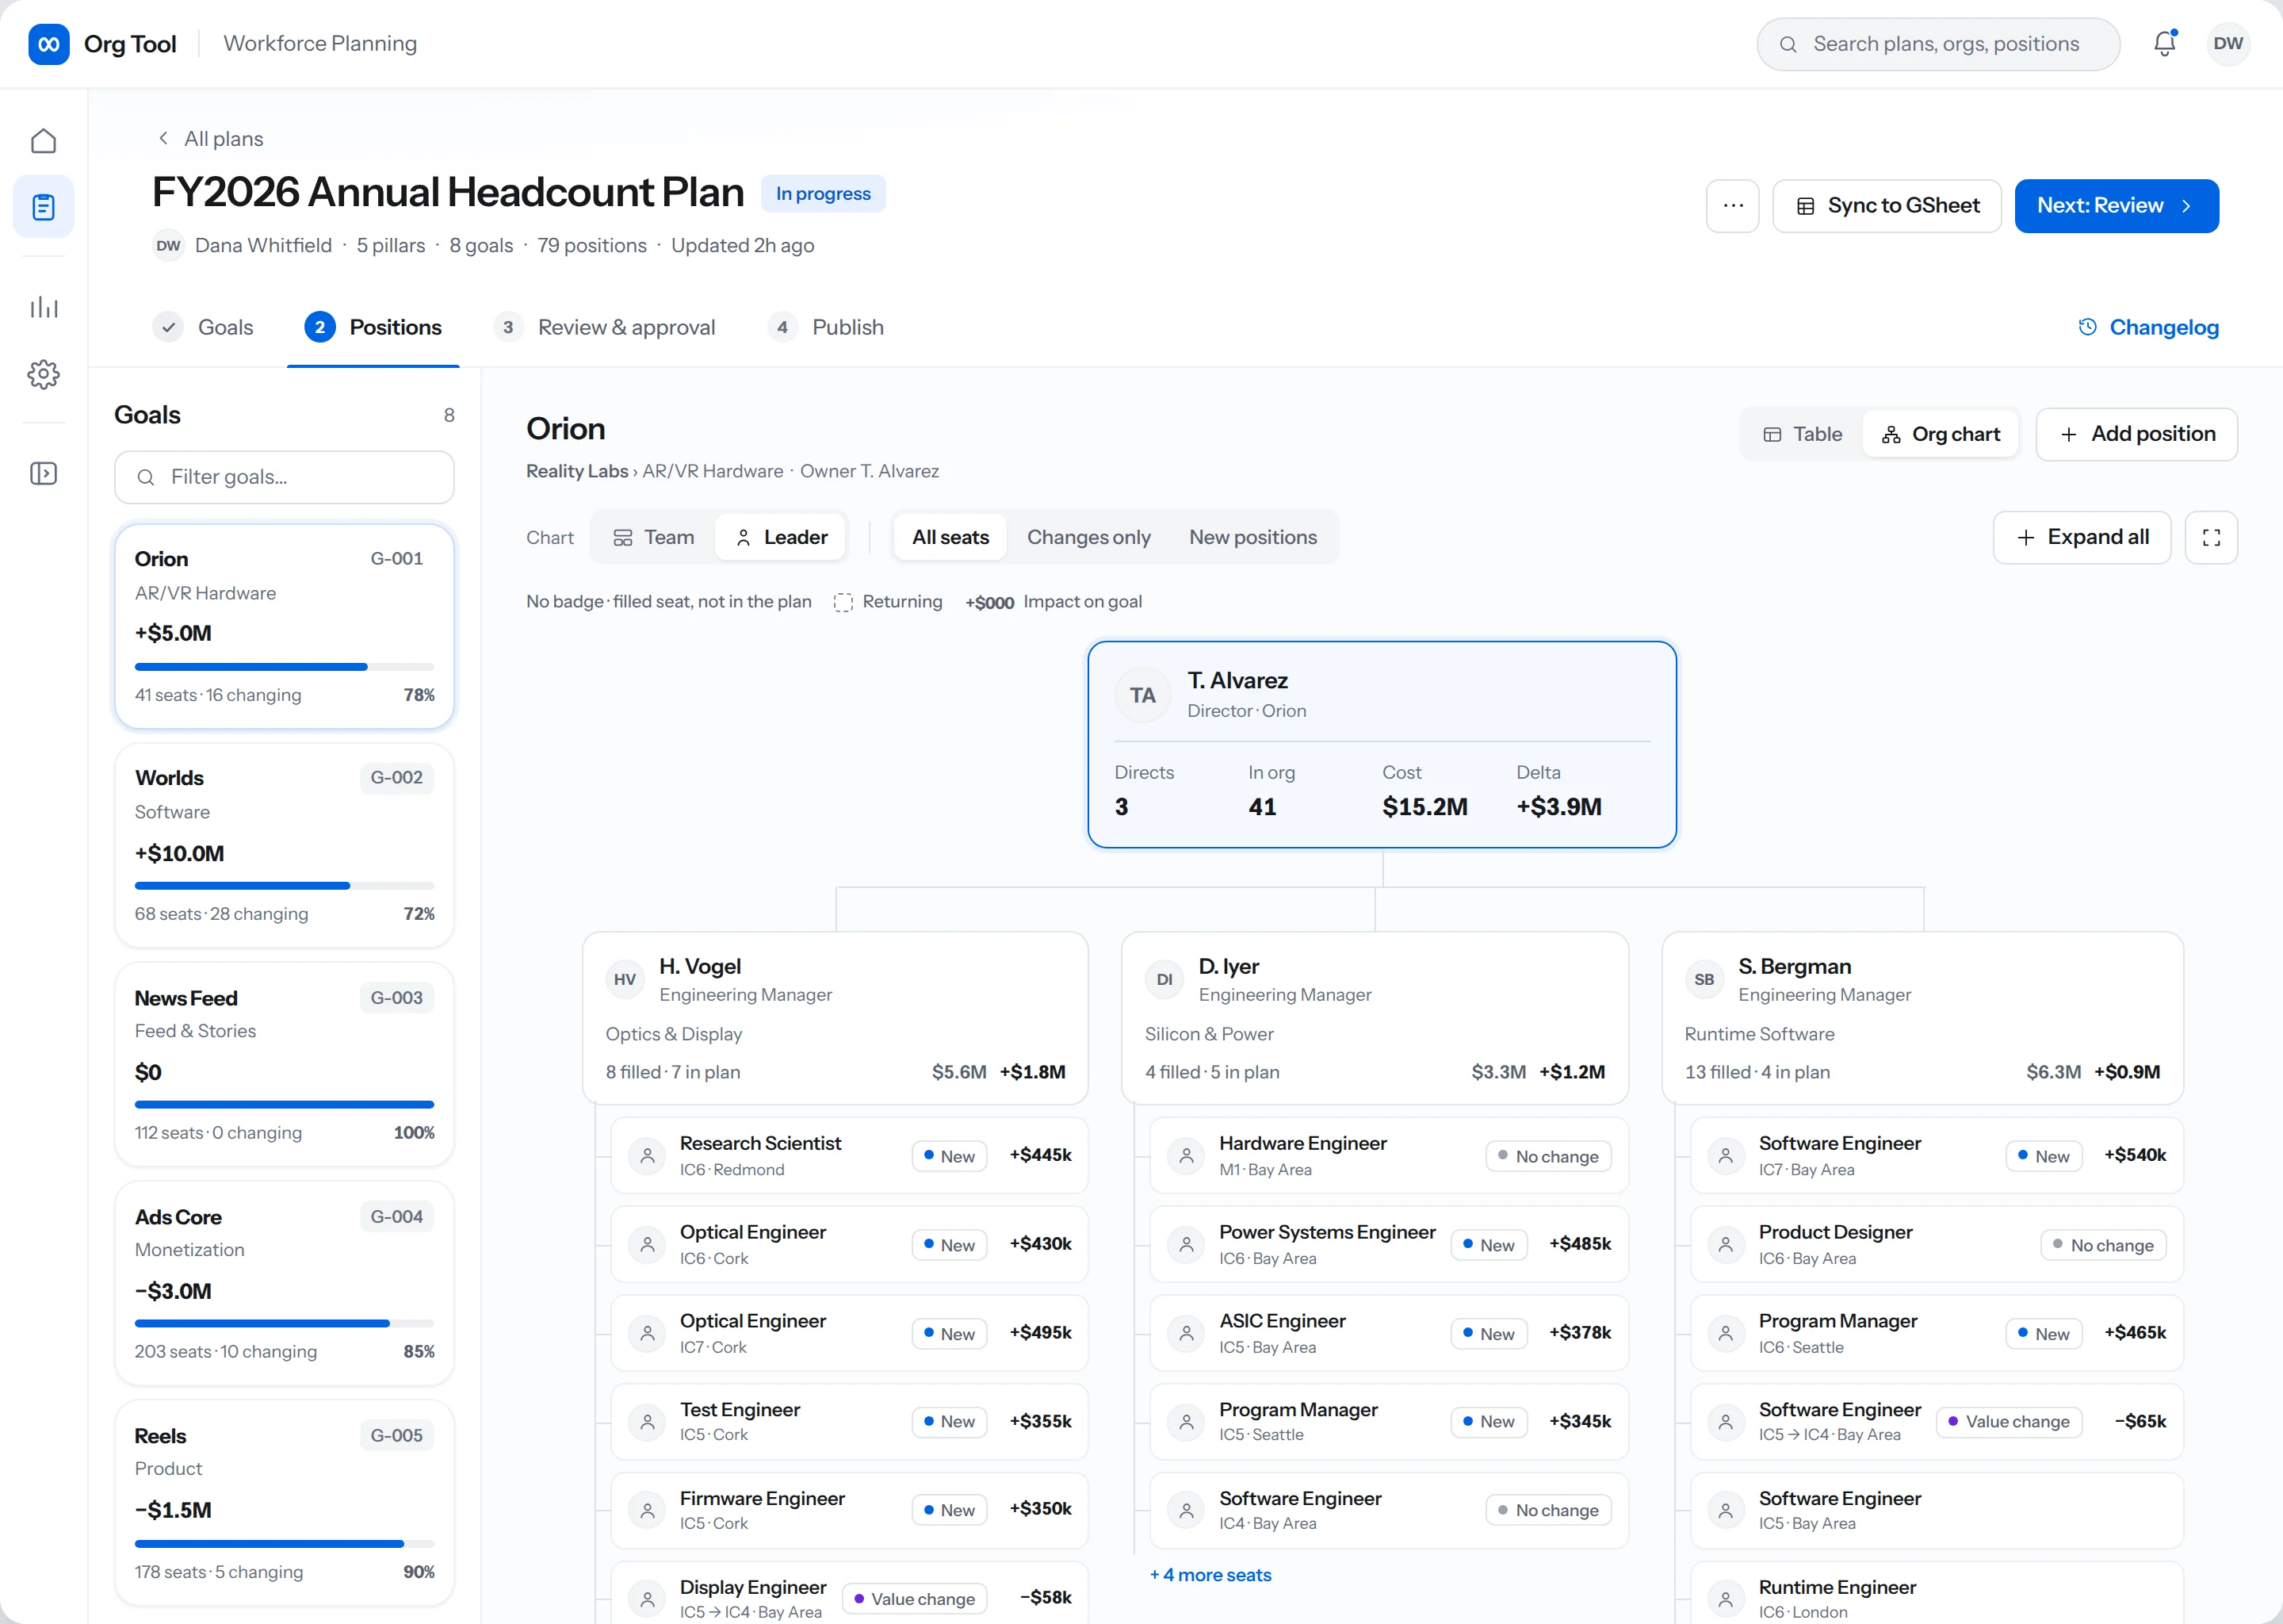2283x1624 pixels.
Task: Open the DW user avatar menu
Action: point(2228,44)
